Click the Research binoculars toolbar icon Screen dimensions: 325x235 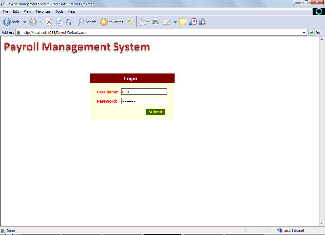pyautogui.click(x=202, y=22)
